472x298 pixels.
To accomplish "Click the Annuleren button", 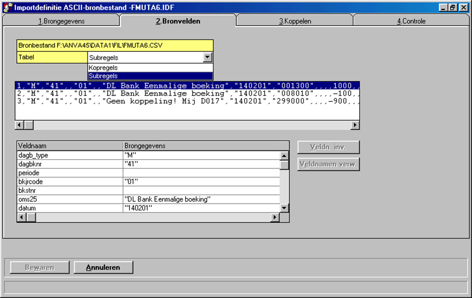I will [103, 267].
